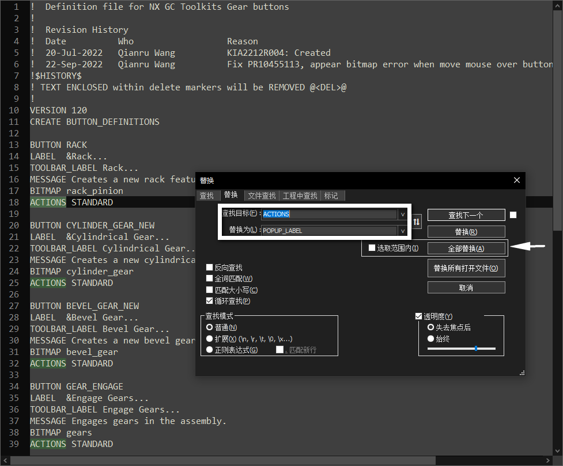The image size is (563, 466).
Task: Click 'BITMAP gears' line
Action: click(x=61, y=433)
